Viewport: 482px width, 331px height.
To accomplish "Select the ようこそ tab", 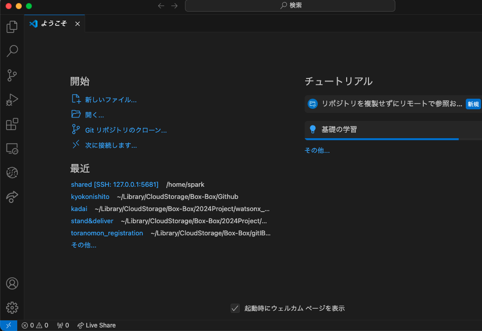I will point(54,23).
